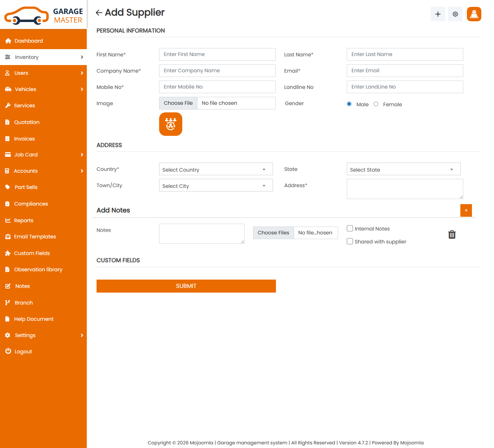Open the Select Country dropdown

216,169
